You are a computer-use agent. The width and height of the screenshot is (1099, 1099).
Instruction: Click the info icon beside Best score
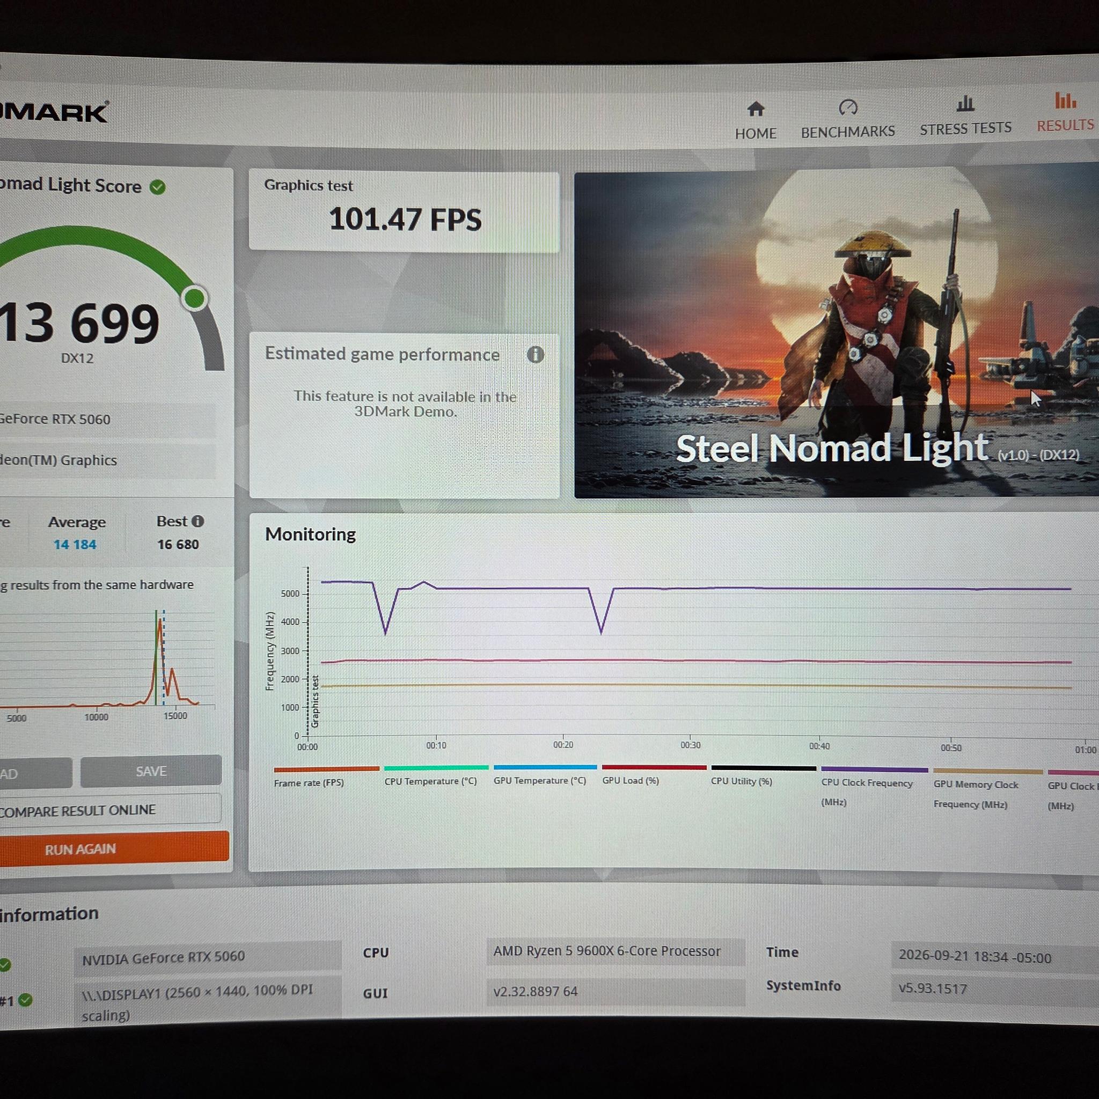pyautogui.click(x=197, y=521)
